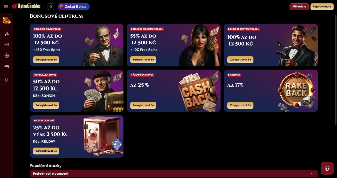
Task: Click the Registrovat se button
Action: point(322,7)
